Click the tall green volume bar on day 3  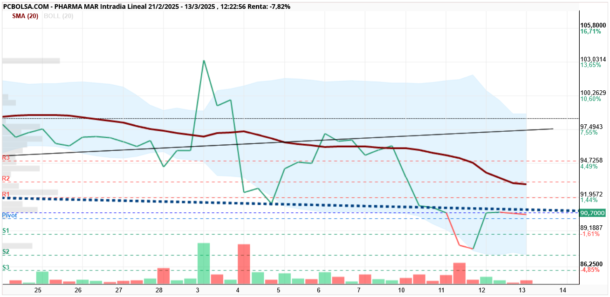tap(204, 263)
